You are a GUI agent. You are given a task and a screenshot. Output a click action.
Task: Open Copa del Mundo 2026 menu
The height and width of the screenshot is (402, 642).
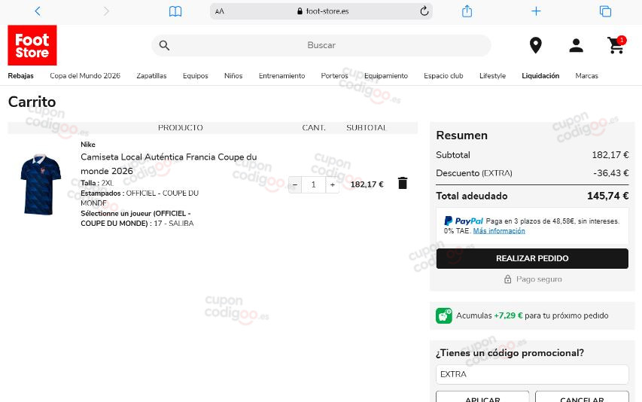85,76
